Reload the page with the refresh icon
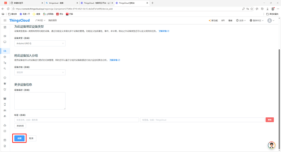281x152 pixels. click(x=8, y=9)
